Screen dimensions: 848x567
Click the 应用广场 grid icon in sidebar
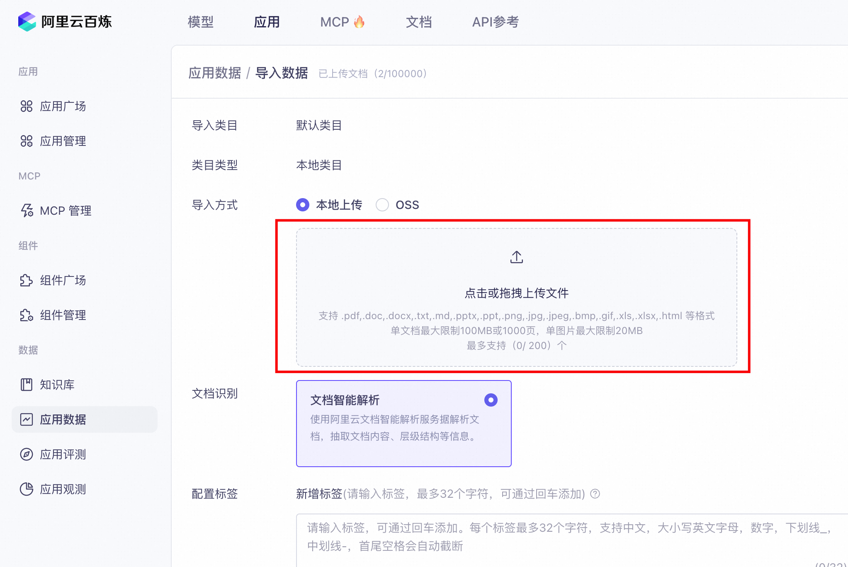pyautogui.click(x=27, y=106)
